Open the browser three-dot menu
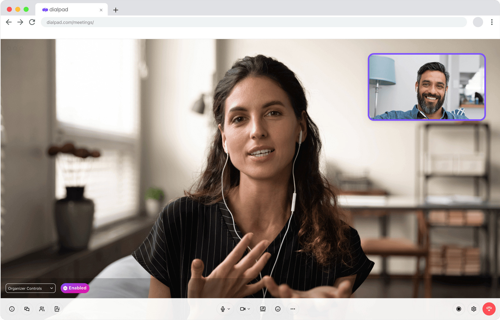This screenshot has width=500, height=320. [x=492, y=22]
